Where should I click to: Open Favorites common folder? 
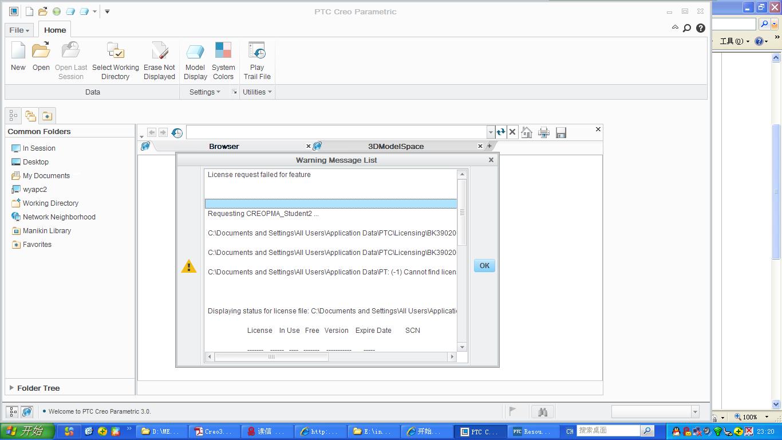coord(31,244)
